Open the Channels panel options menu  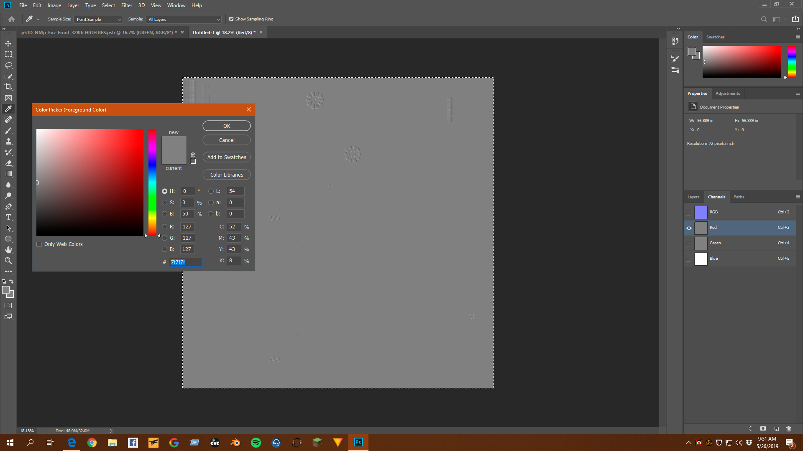tap(798, 197)
